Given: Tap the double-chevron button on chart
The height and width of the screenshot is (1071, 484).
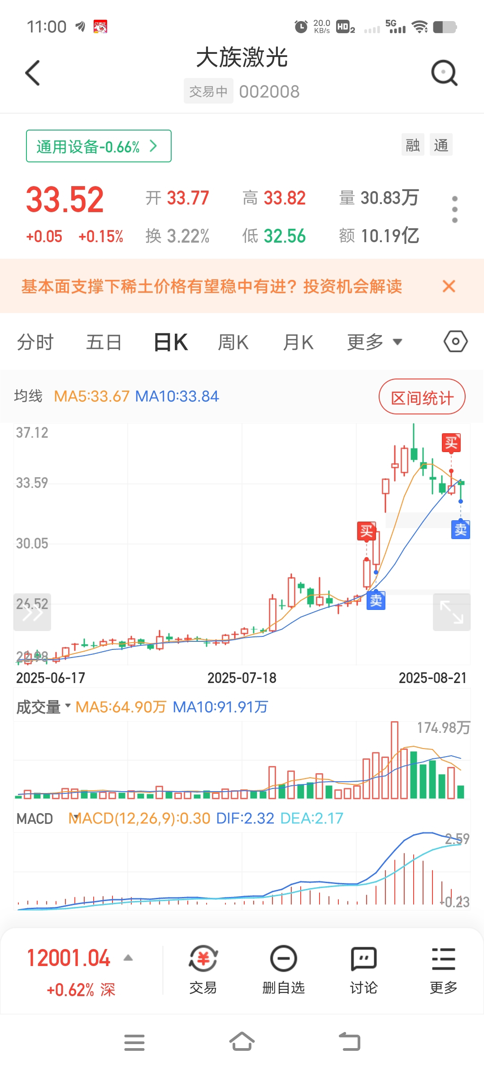Looking at the screenshot, I should pyautogui.click(x=32, y=612).
